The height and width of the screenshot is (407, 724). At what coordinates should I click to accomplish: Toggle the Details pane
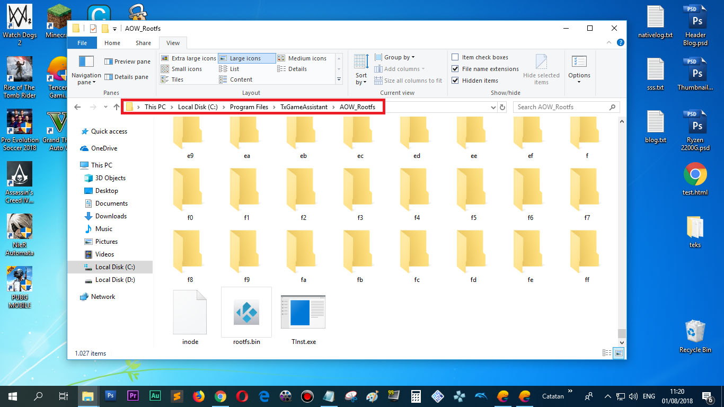(127, 76)
